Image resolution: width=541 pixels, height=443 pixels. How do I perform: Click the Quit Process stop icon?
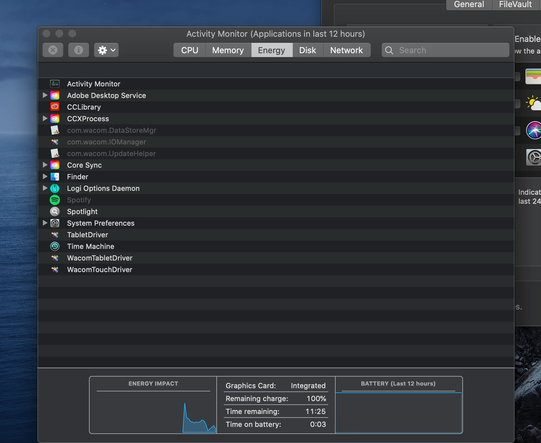coord(53,50)
